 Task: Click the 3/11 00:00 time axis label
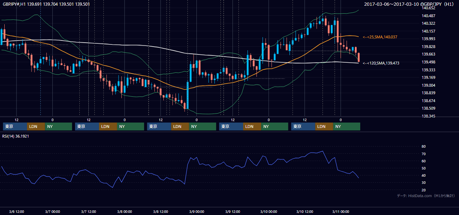pyautogui.click(x=340, y=211)
